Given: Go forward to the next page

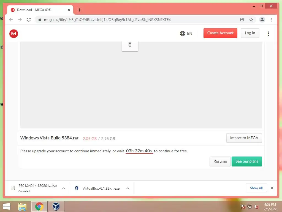Looking at the screenshot, I should [x=20, y=20].
